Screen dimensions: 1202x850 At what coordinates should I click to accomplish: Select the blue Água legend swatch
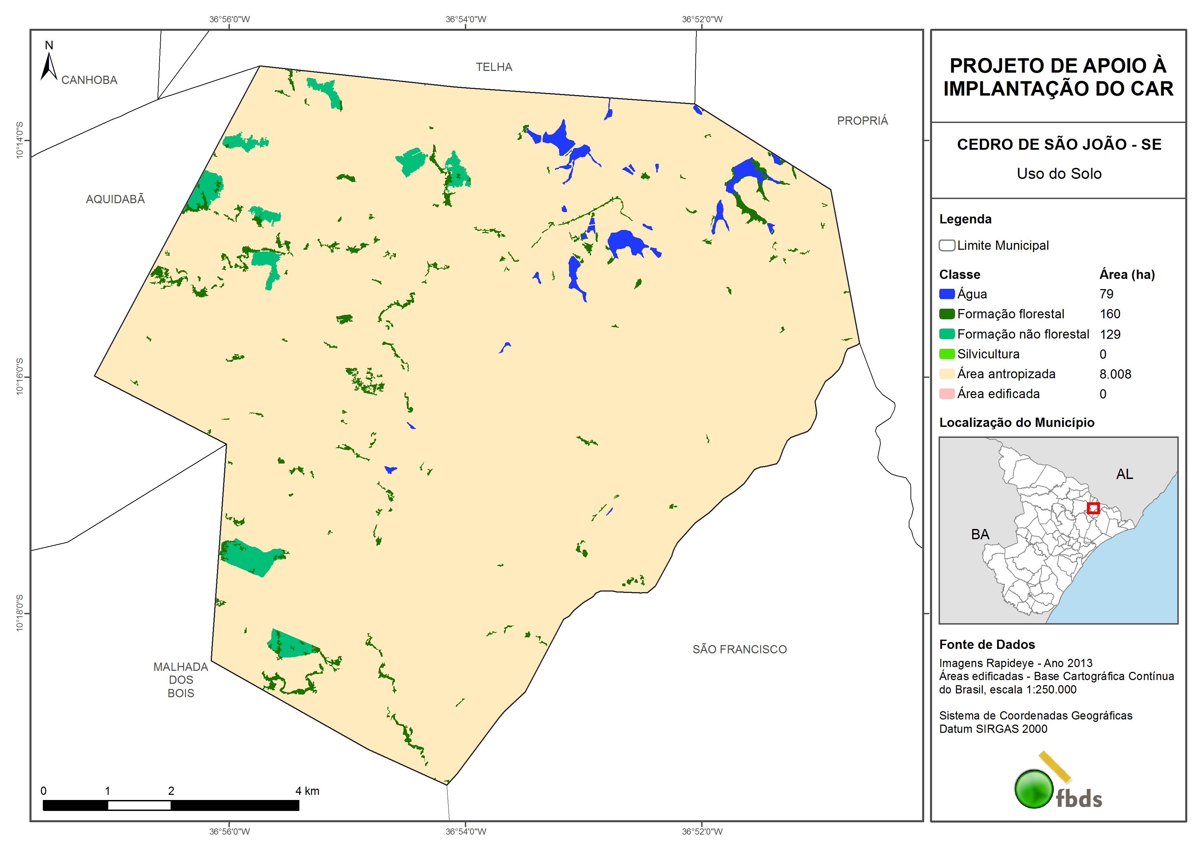click(946, 294)
